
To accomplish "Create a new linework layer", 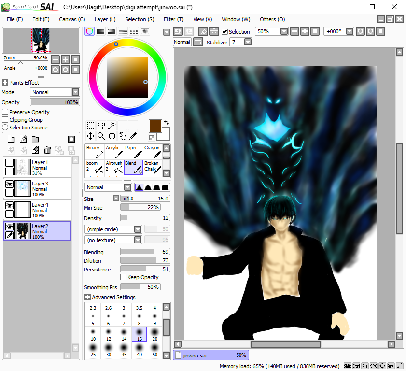I will [23, 139].
